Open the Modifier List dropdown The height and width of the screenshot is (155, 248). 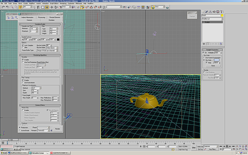click(x=212, y=19)
